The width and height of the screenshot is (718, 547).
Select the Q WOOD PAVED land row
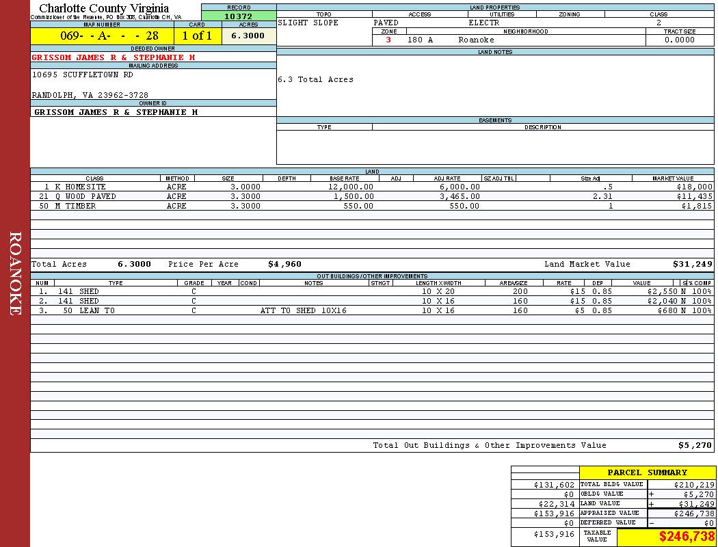point(86,196)
